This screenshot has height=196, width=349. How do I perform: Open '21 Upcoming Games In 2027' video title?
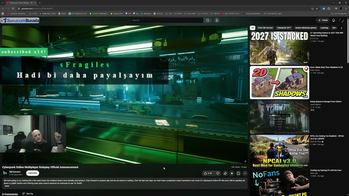327,34
